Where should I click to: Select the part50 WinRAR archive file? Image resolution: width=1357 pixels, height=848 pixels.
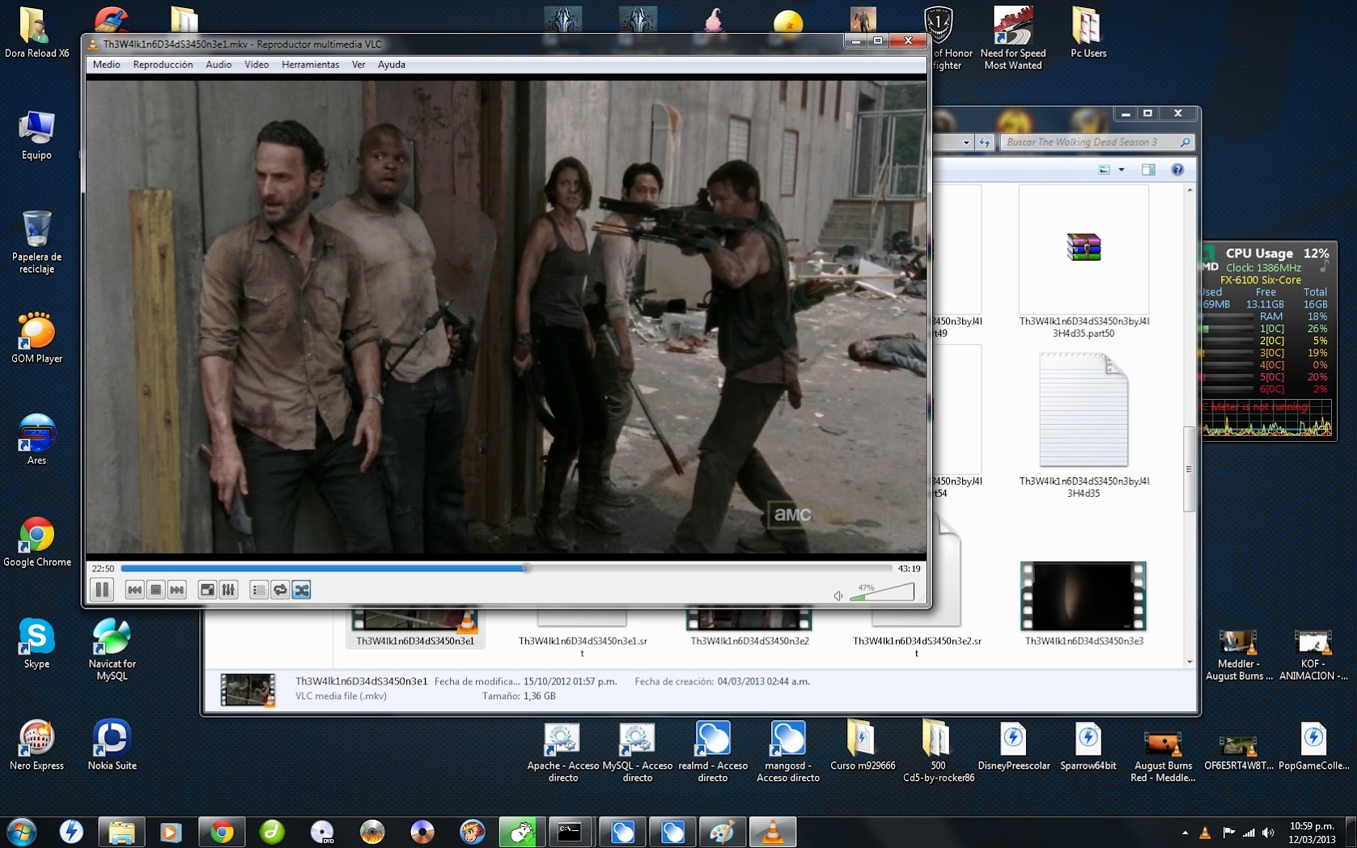coord(1083,249)
